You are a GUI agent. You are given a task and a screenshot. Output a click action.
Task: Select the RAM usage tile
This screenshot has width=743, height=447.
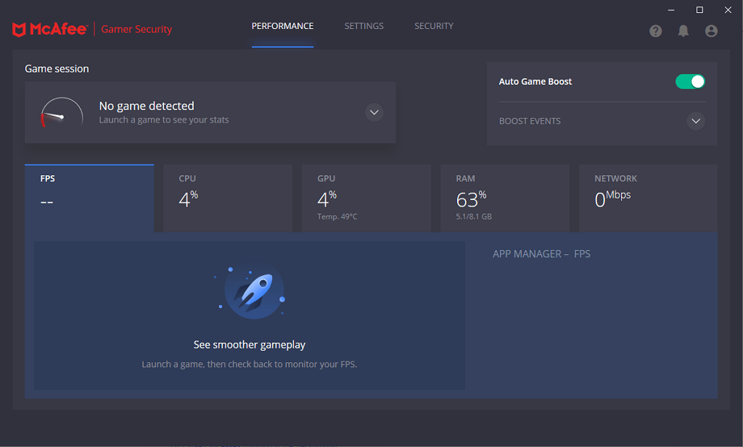pyautogui.click(x=505, y=199)
